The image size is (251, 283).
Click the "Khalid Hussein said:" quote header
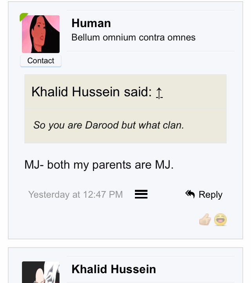pyautogui.click(x=91, y=92)
